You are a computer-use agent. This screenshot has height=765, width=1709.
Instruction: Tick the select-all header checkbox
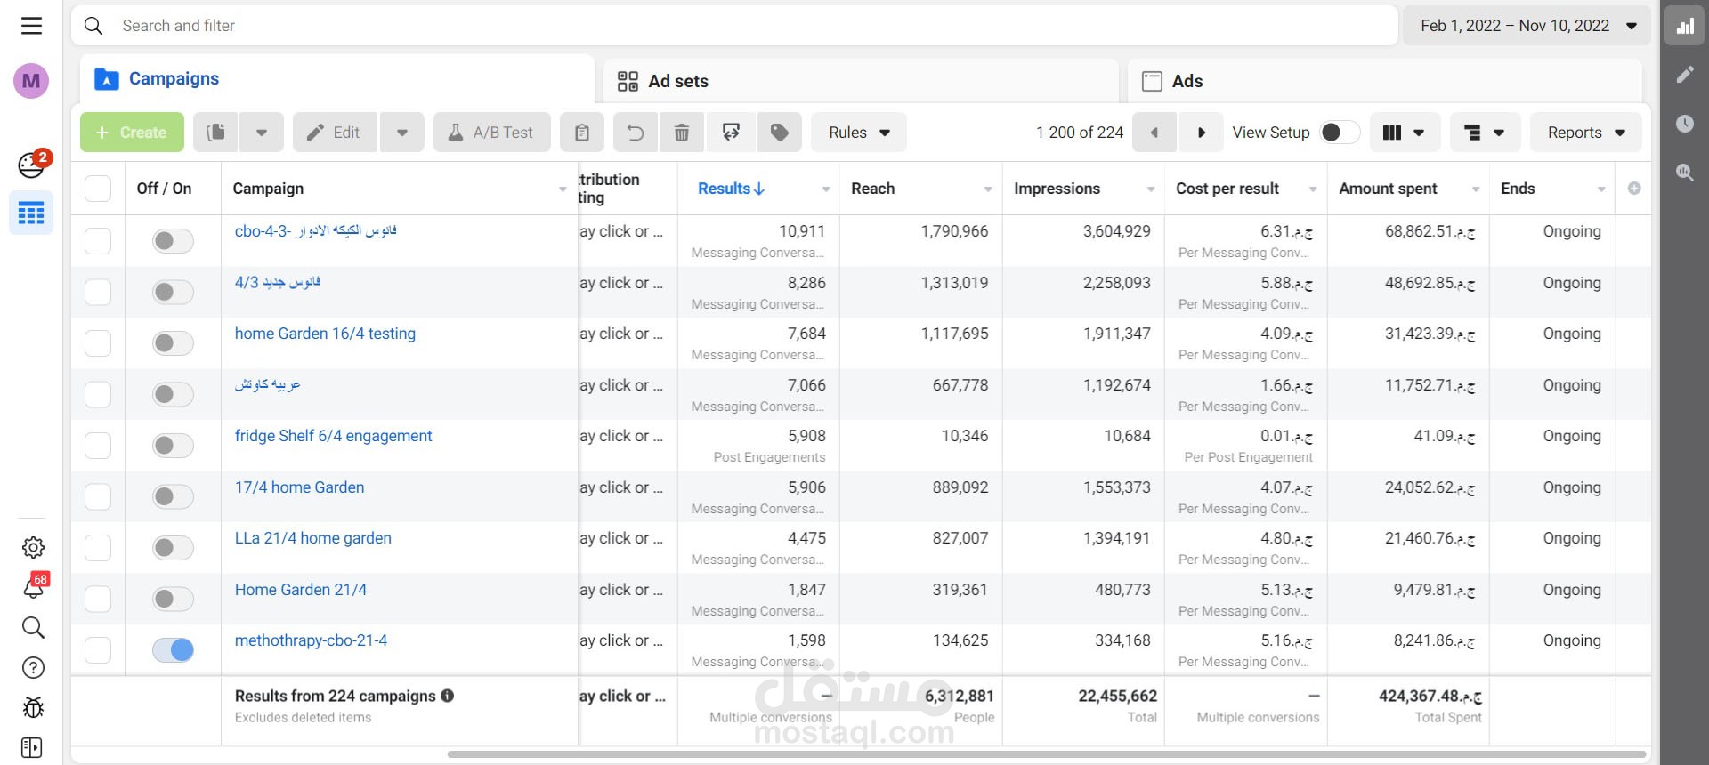click(98, 189)
